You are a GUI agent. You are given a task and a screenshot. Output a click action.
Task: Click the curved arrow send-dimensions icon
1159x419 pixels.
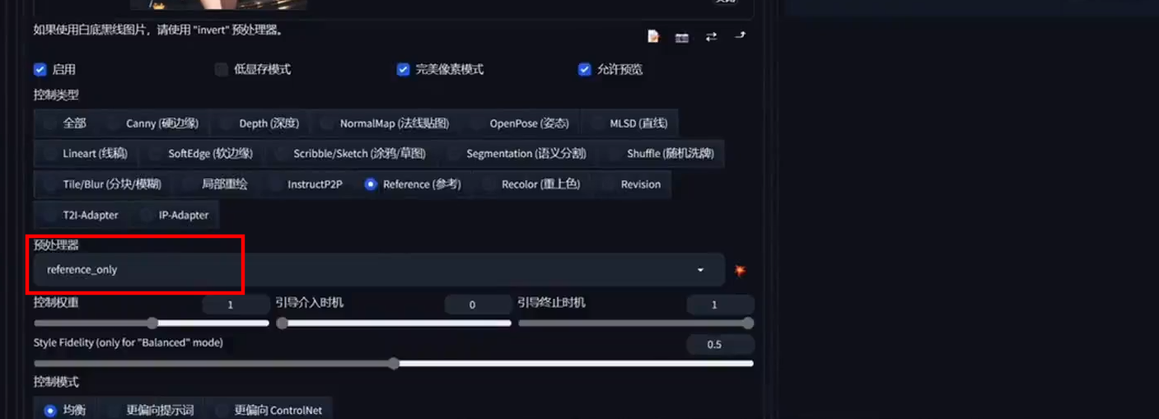(x=740, y=35)
